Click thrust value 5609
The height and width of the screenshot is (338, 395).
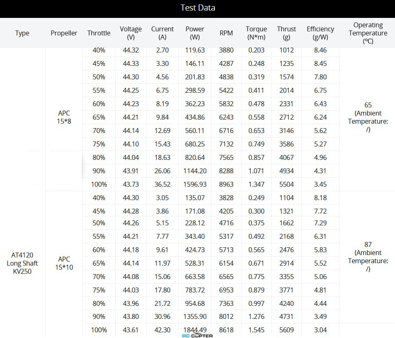pos(286,330)
